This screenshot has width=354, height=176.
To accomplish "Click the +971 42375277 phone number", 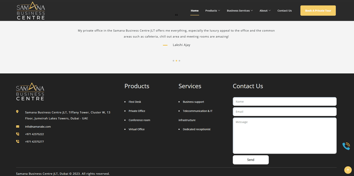I will 34,141.
